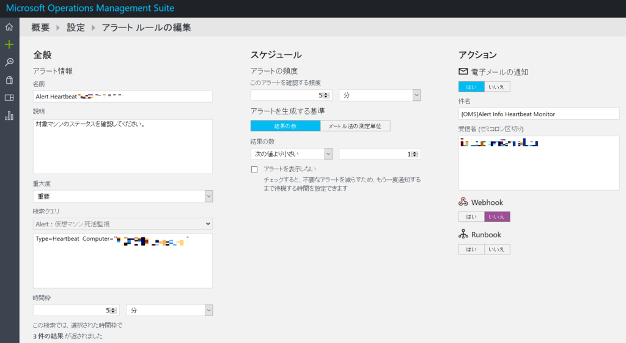Open the 重大度 severity dropdown
This screenshot has height=343, width=626.
coord(122,196)
